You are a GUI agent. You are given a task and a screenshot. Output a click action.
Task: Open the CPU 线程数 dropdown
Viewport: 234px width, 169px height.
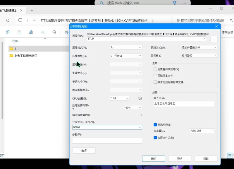[120, 98]
